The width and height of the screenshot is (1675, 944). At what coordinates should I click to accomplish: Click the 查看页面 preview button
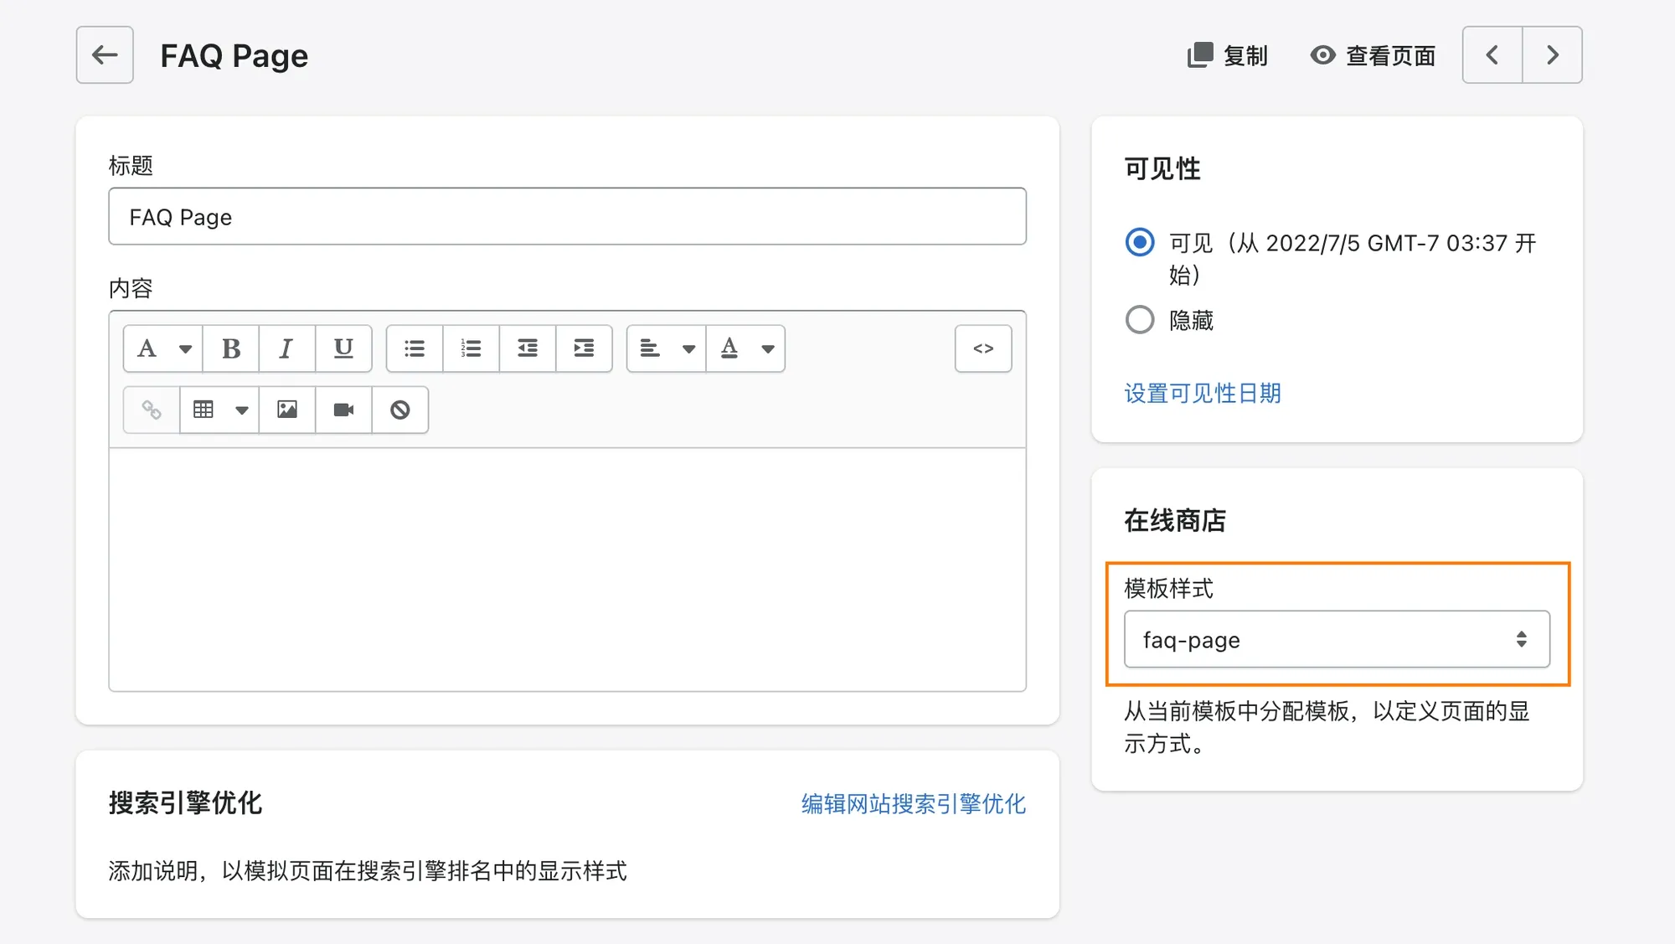point(1371,54)
